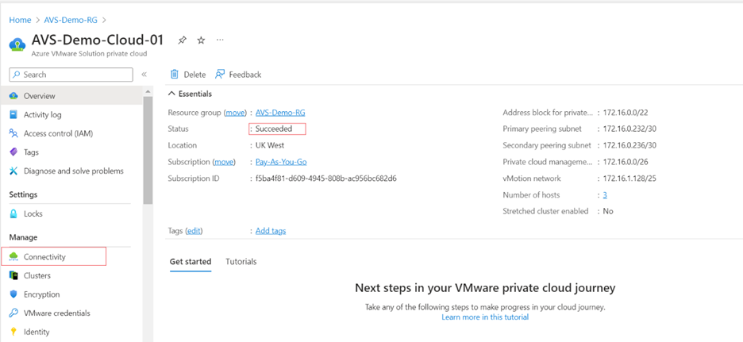Open Clusters under Manage
The width and height of the screenshot is (743, 342).
71,275
